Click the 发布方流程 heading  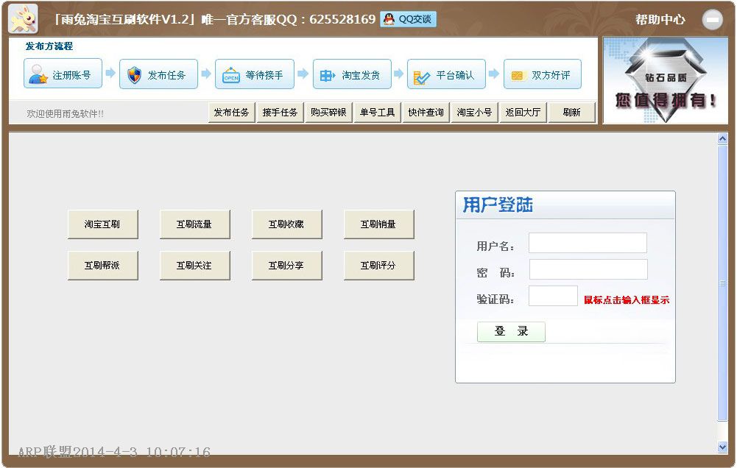tap(49, 46)
